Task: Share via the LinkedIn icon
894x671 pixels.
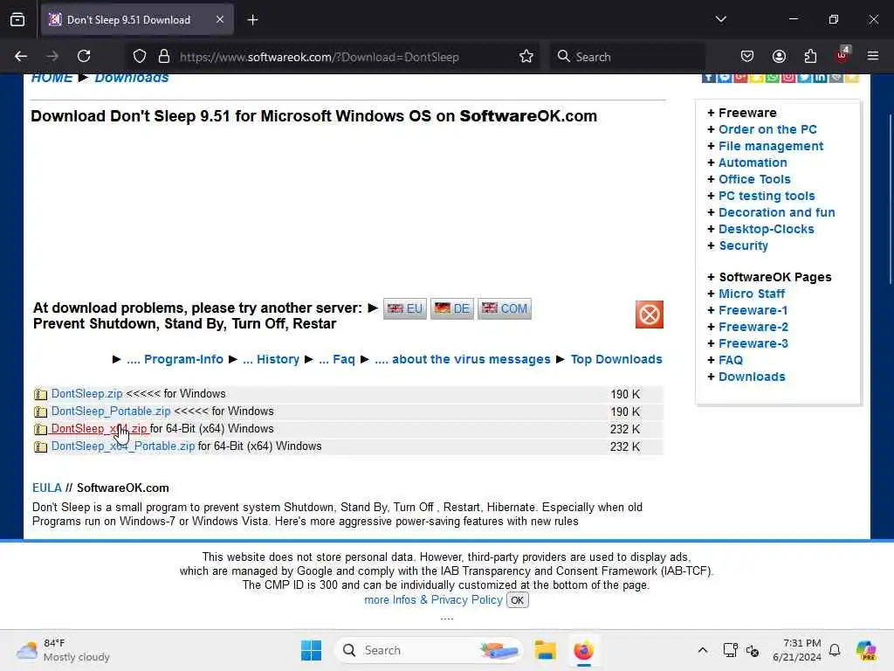Action: click(820, 78)
